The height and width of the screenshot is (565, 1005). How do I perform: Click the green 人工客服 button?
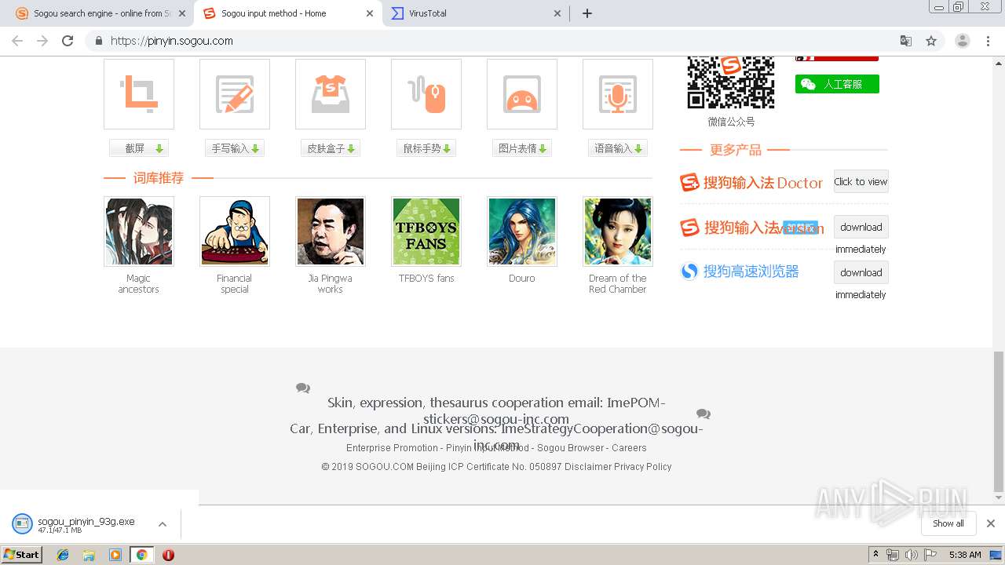click(x=837, y=84)
